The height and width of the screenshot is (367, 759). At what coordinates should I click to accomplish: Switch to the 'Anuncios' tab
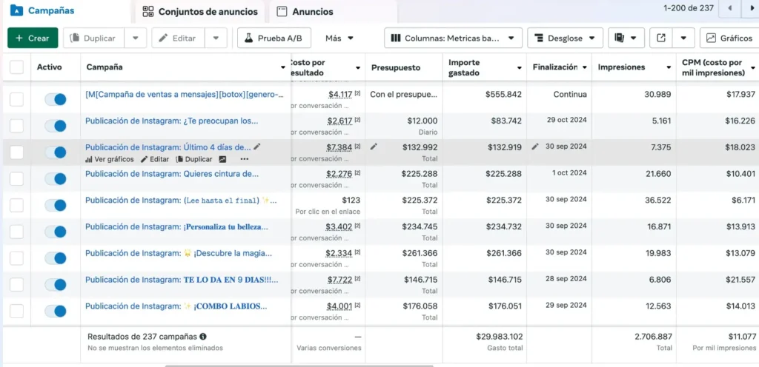pyautogui.click(x=305, y=12)
